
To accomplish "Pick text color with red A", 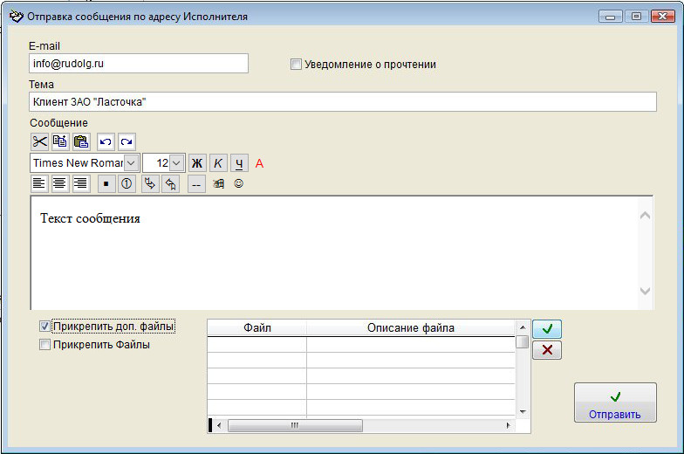I will pyautogui.click(x=259, y=163).
